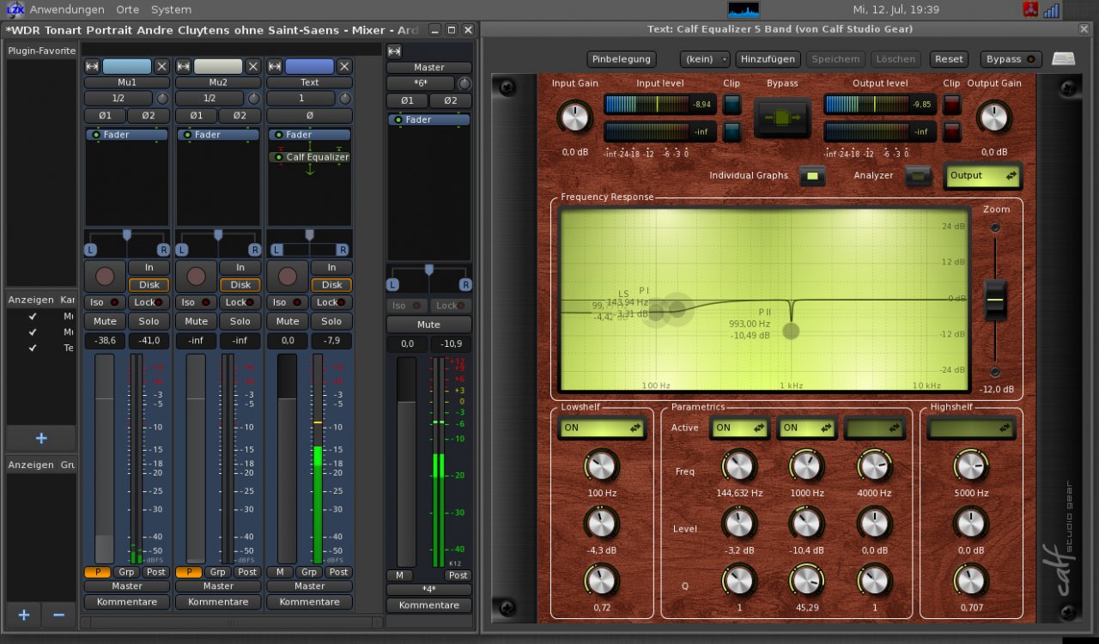Click the plus button under the strips list
1099x644 pixels.
(x=41, y=438)
